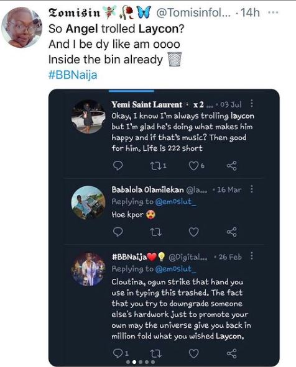The height and width of the screenshot is (367, 296).
Task: Open the #BBNaija hashtag link
Action: [73, 75]
